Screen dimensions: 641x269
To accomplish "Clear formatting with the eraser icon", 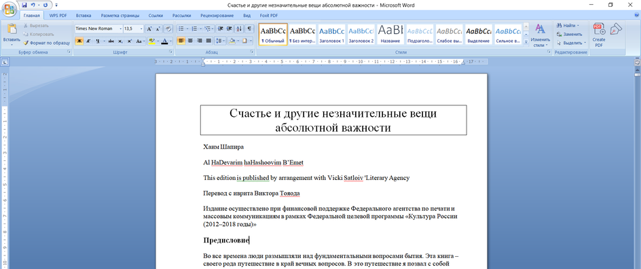I will point(168,29).
